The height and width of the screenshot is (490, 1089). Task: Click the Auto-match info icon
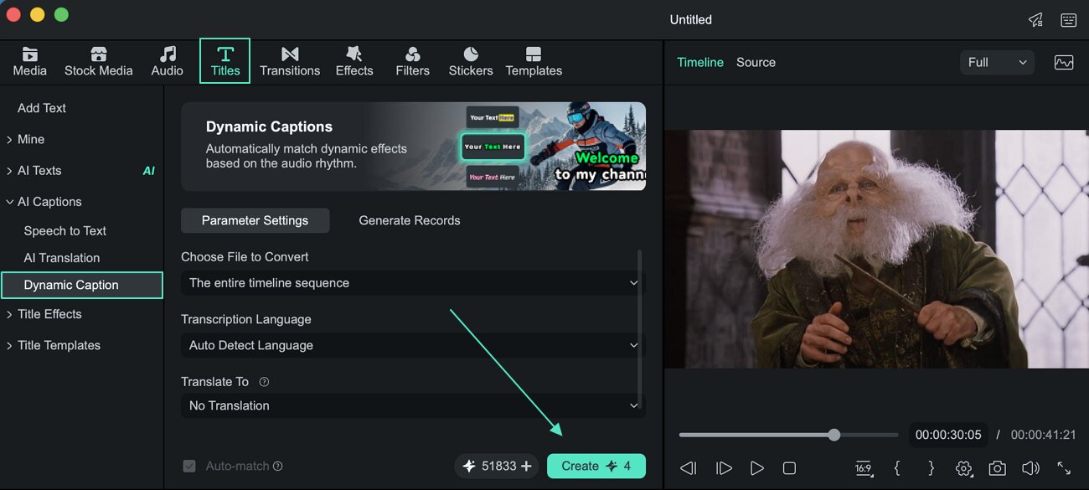(x=278, y=467)
